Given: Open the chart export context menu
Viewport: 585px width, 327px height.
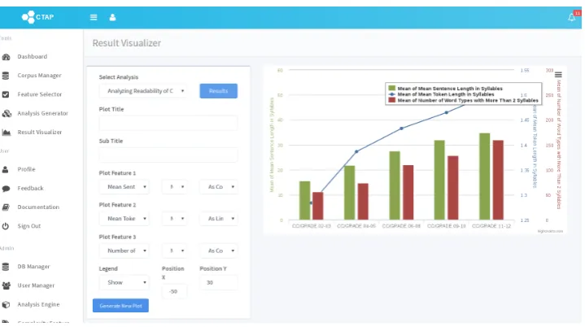Looking at the screenshot, I should (558, 75).
